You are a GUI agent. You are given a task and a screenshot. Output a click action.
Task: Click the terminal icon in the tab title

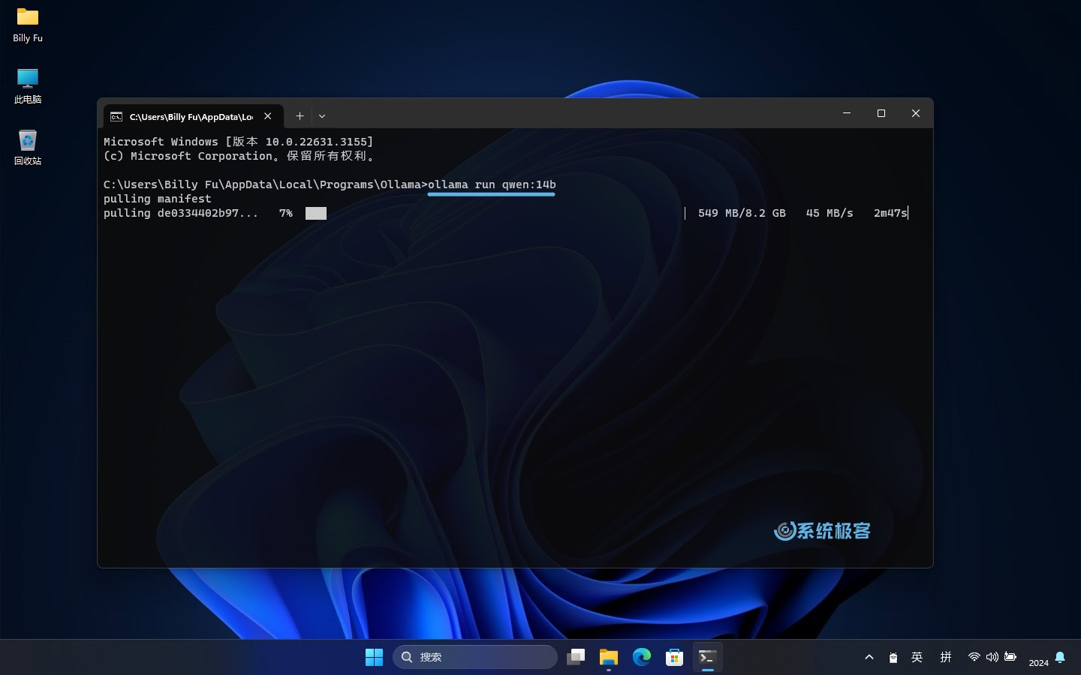[x=116, y=116]
